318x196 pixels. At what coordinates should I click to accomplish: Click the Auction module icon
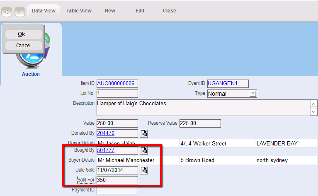31,62
